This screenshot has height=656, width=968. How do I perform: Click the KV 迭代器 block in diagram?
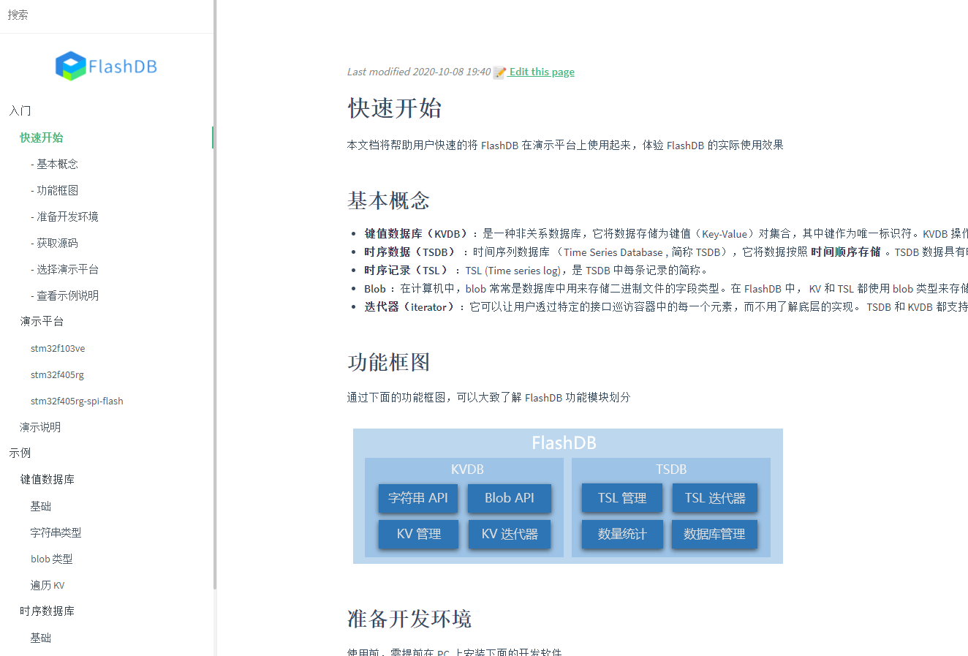[510, 534]
